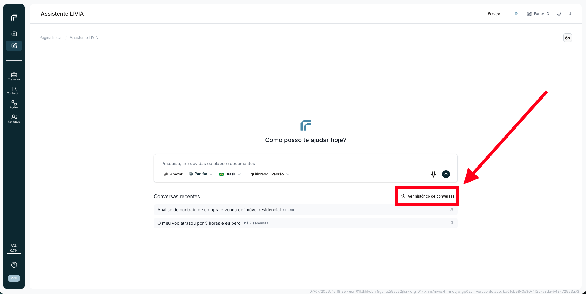Viewport: 586px width, 294px height.
Task: Click the Forlex logo in the sidebar
Action: 14,18
